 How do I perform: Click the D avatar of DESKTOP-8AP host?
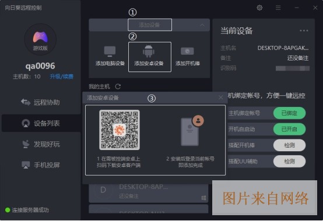click(x=103, y=190)
